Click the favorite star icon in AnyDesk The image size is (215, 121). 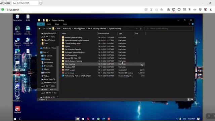coord(162,9)
